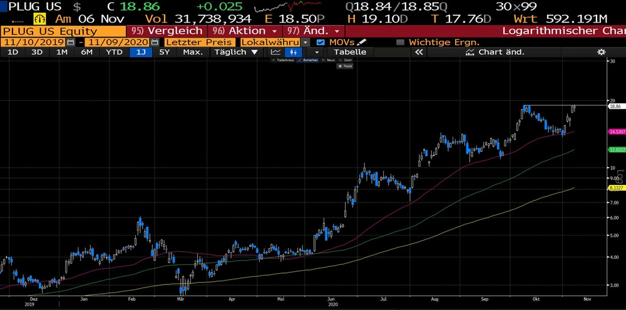The height and width of the screenshot is (310, 626).
Task: Click the PLUG US Equity security field
Action: [63, 31]
